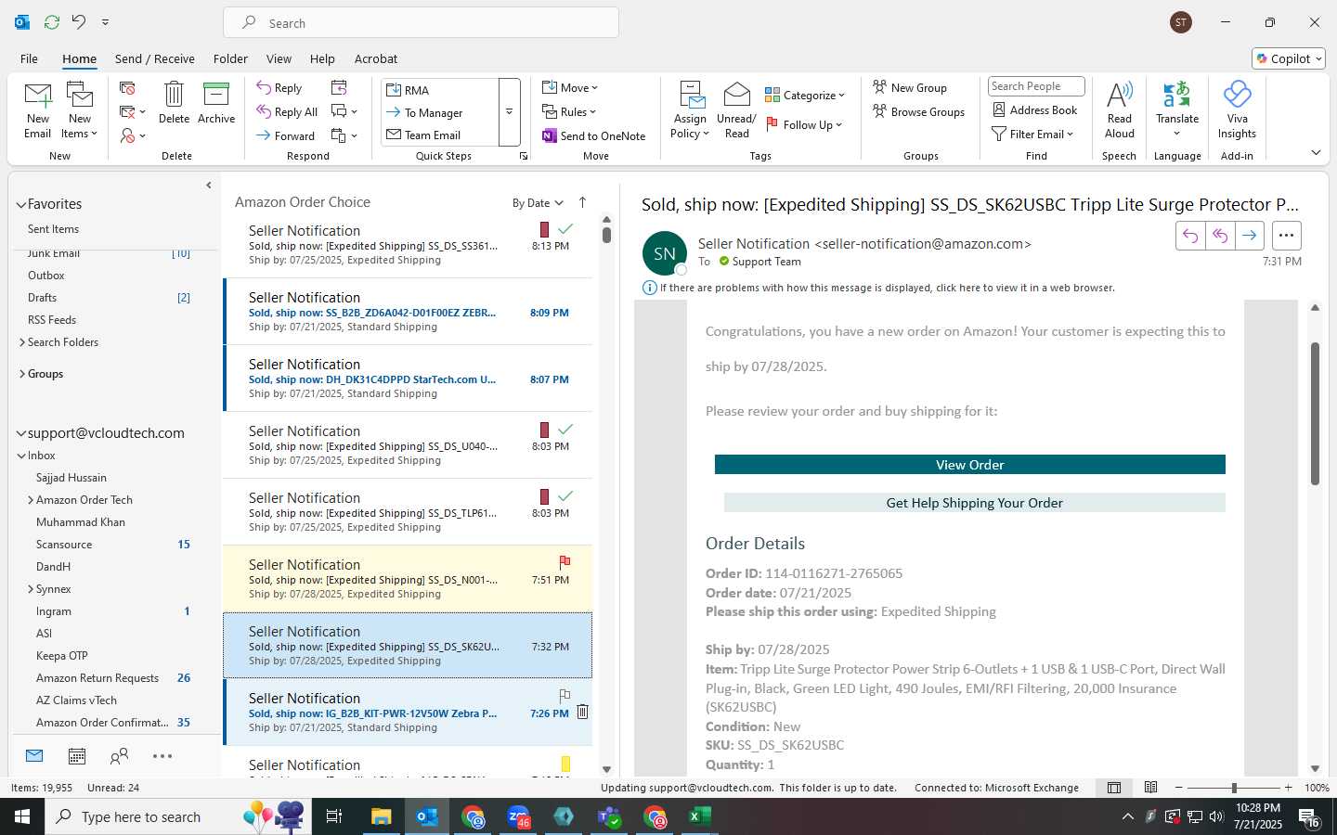Image resolution: width=1337 pixels, height=835 pixels.
Task: Open the Categorize dropdown
Action: click(x=805, y=95)
